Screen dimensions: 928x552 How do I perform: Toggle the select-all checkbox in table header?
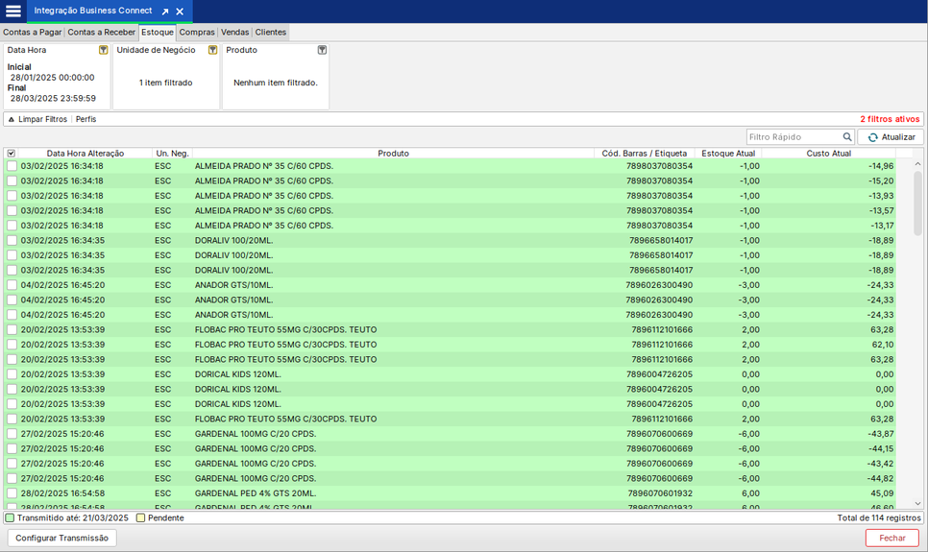tap(12, 154)
